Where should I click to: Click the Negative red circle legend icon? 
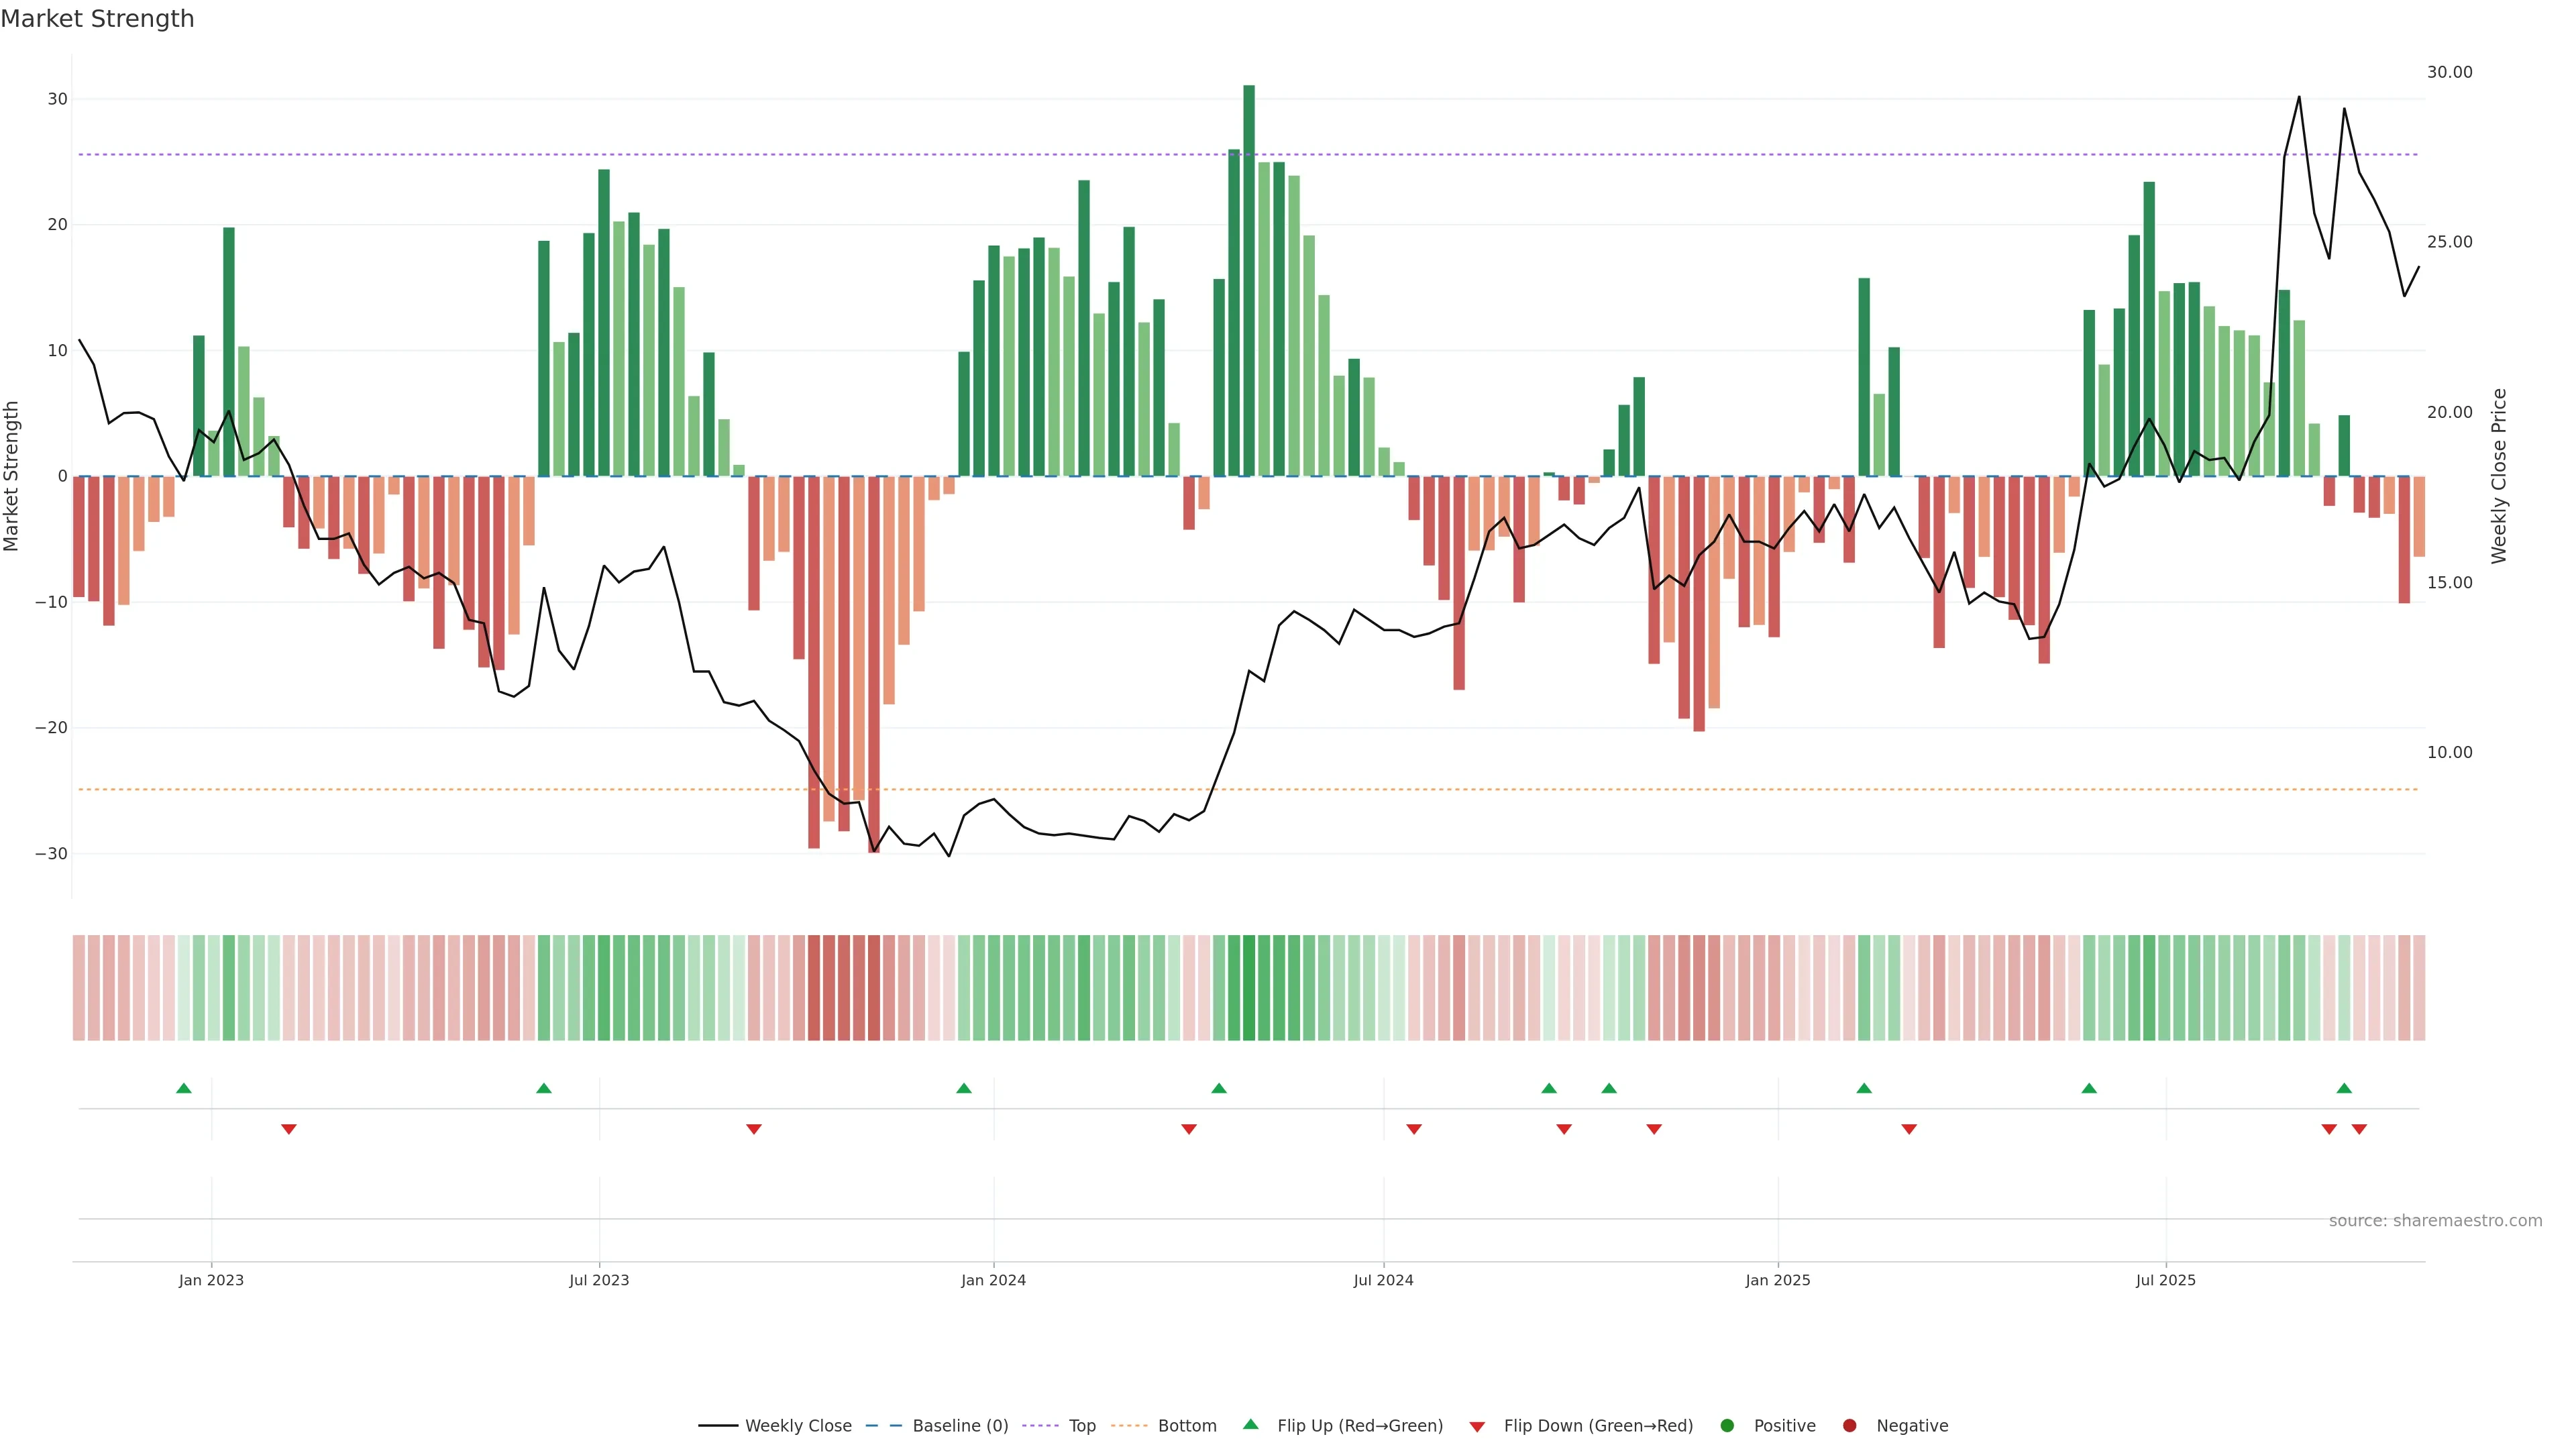coord(1849,1425)
